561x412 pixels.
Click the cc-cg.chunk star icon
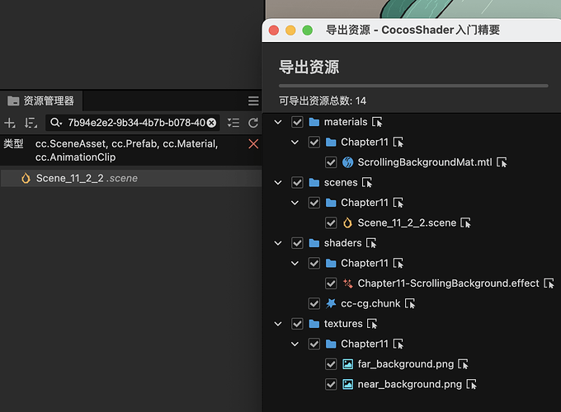click(x=331, y=303)
